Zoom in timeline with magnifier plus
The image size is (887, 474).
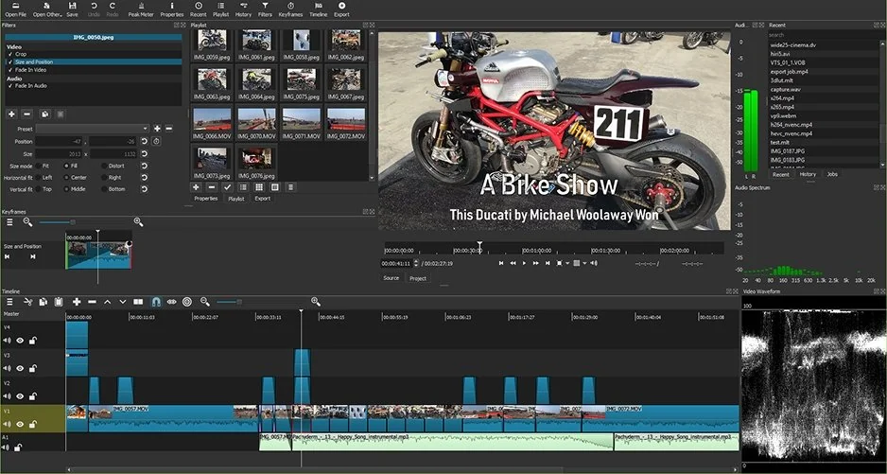point(316,302)
